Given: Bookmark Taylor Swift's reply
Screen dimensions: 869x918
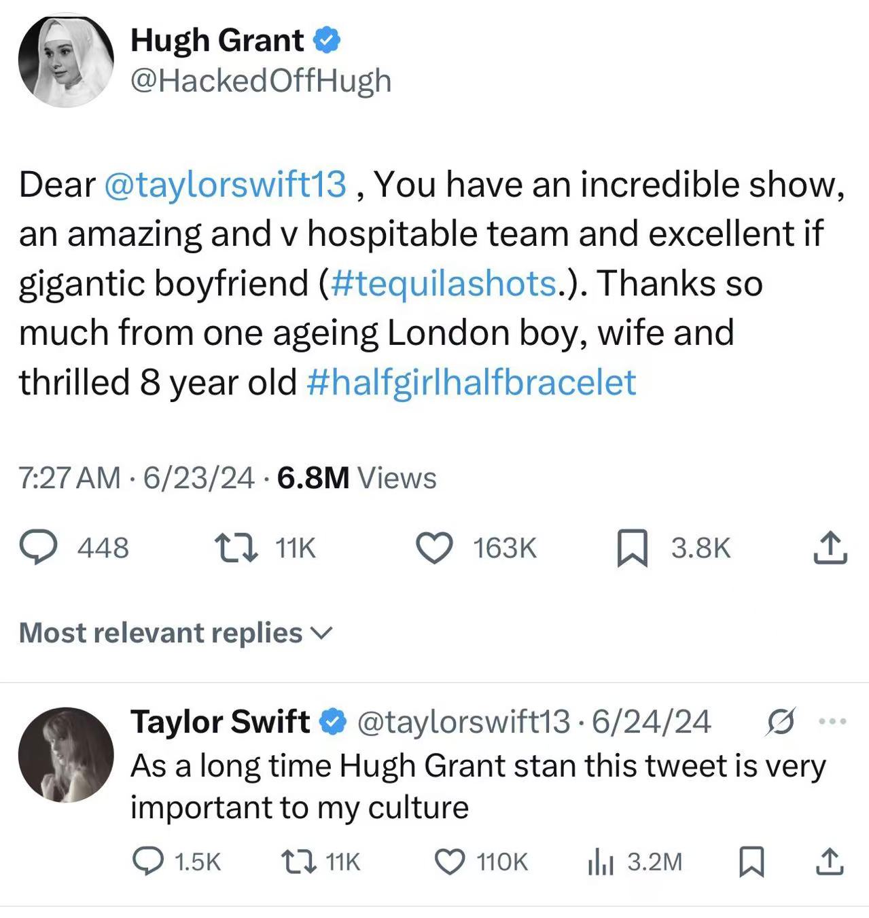Looking at the screenshot, I should [x=751, y=862].
